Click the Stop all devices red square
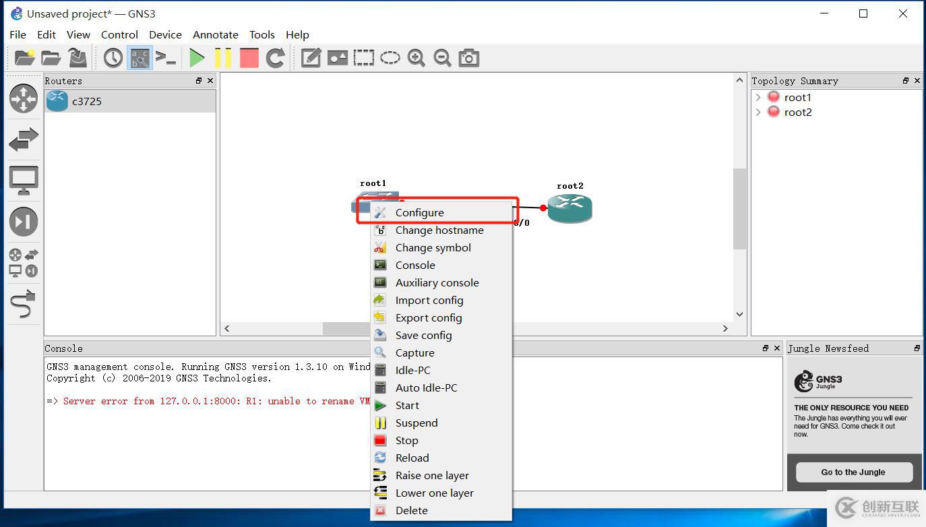Screen dimensions: 926x527 (x=249, y=59)
